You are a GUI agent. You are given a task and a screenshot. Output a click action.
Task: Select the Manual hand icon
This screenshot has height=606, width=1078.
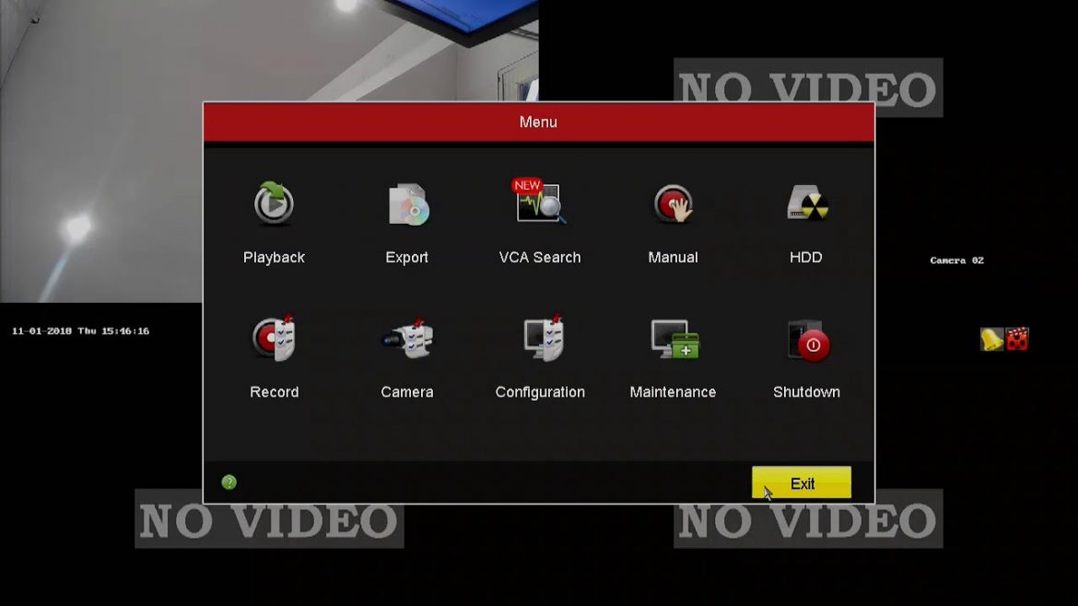pyautogui.click(x=673, y=204)
